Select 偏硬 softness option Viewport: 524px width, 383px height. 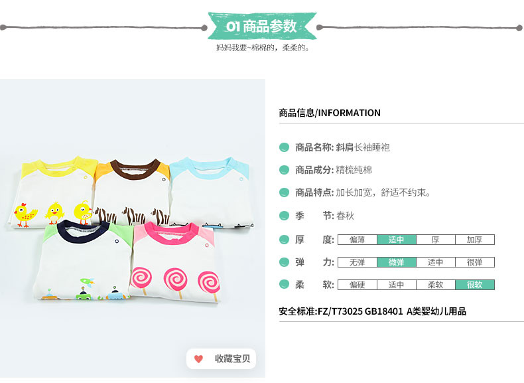pyautogui.click(x=358, y=285)
